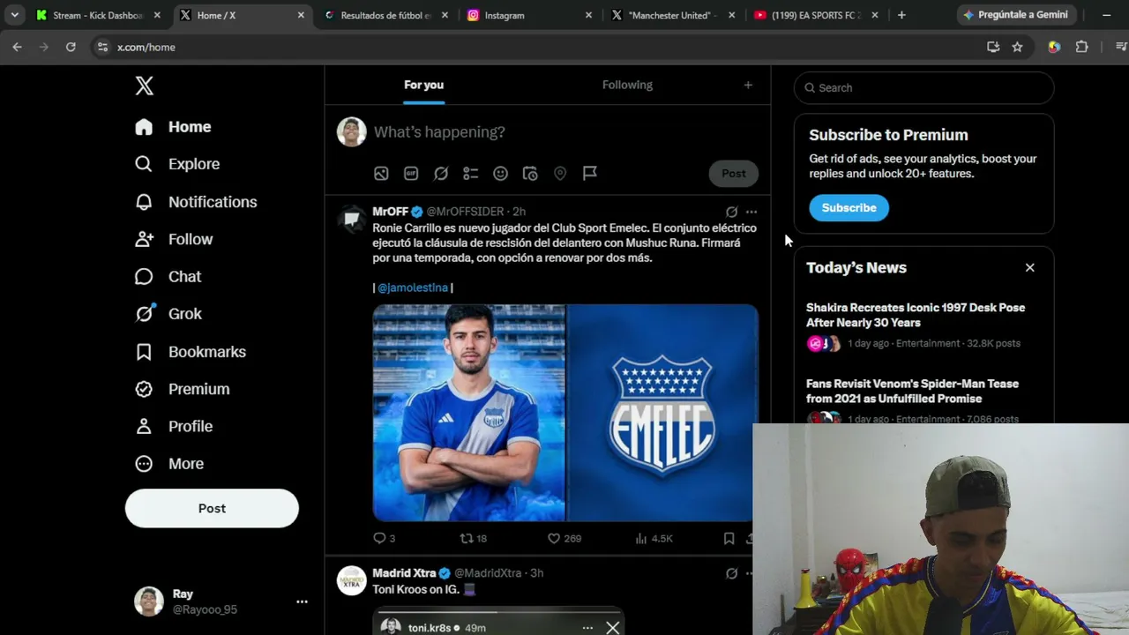Viewport: 1129px width, 635px height.
Task: View site information icon in address bar
Action: tap(102, 47)
